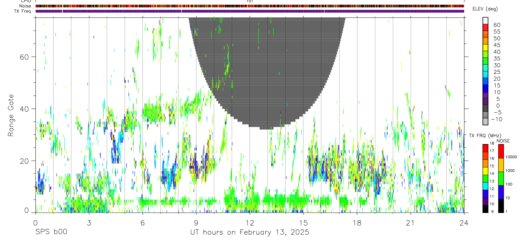The image size is (522, 241).
Task: Click the purple TX Freq strip above the plot
Action: coord(250,11)
